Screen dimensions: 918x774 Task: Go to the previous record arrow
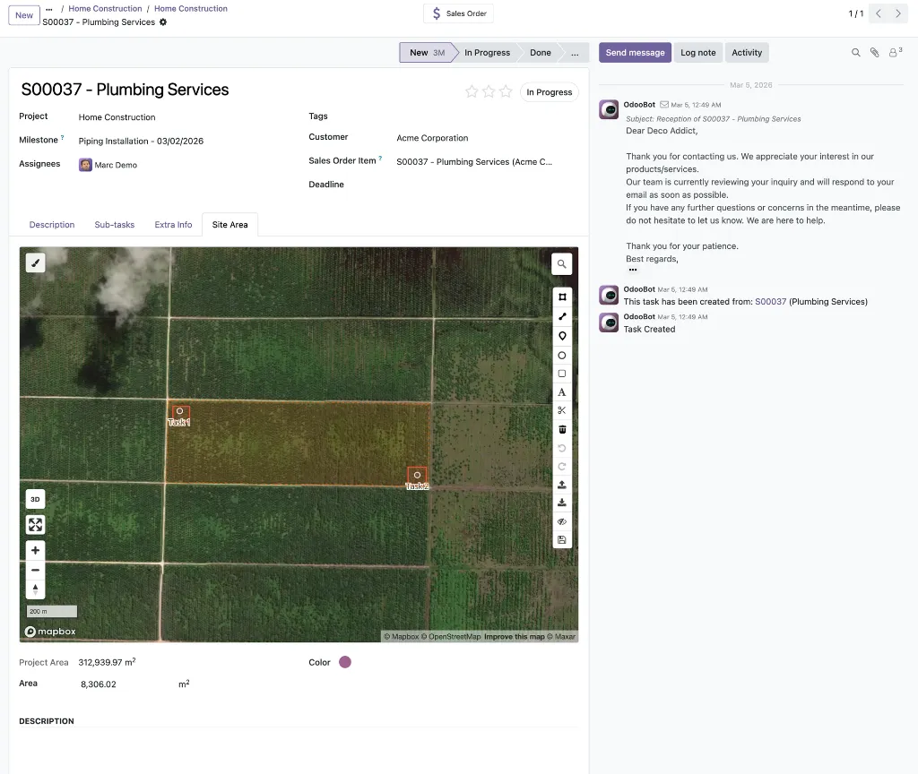tap(879, 13)
